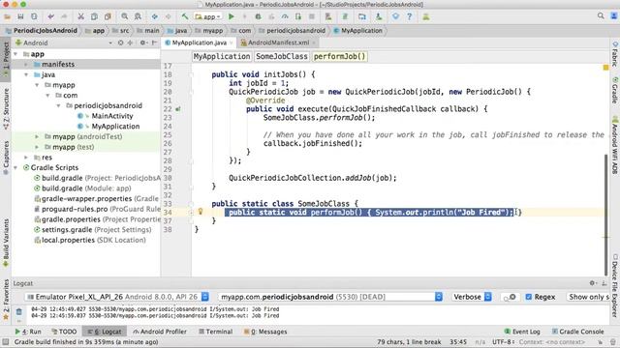
Task: Run the app with green play icon
Action: (x=232, y=16)
